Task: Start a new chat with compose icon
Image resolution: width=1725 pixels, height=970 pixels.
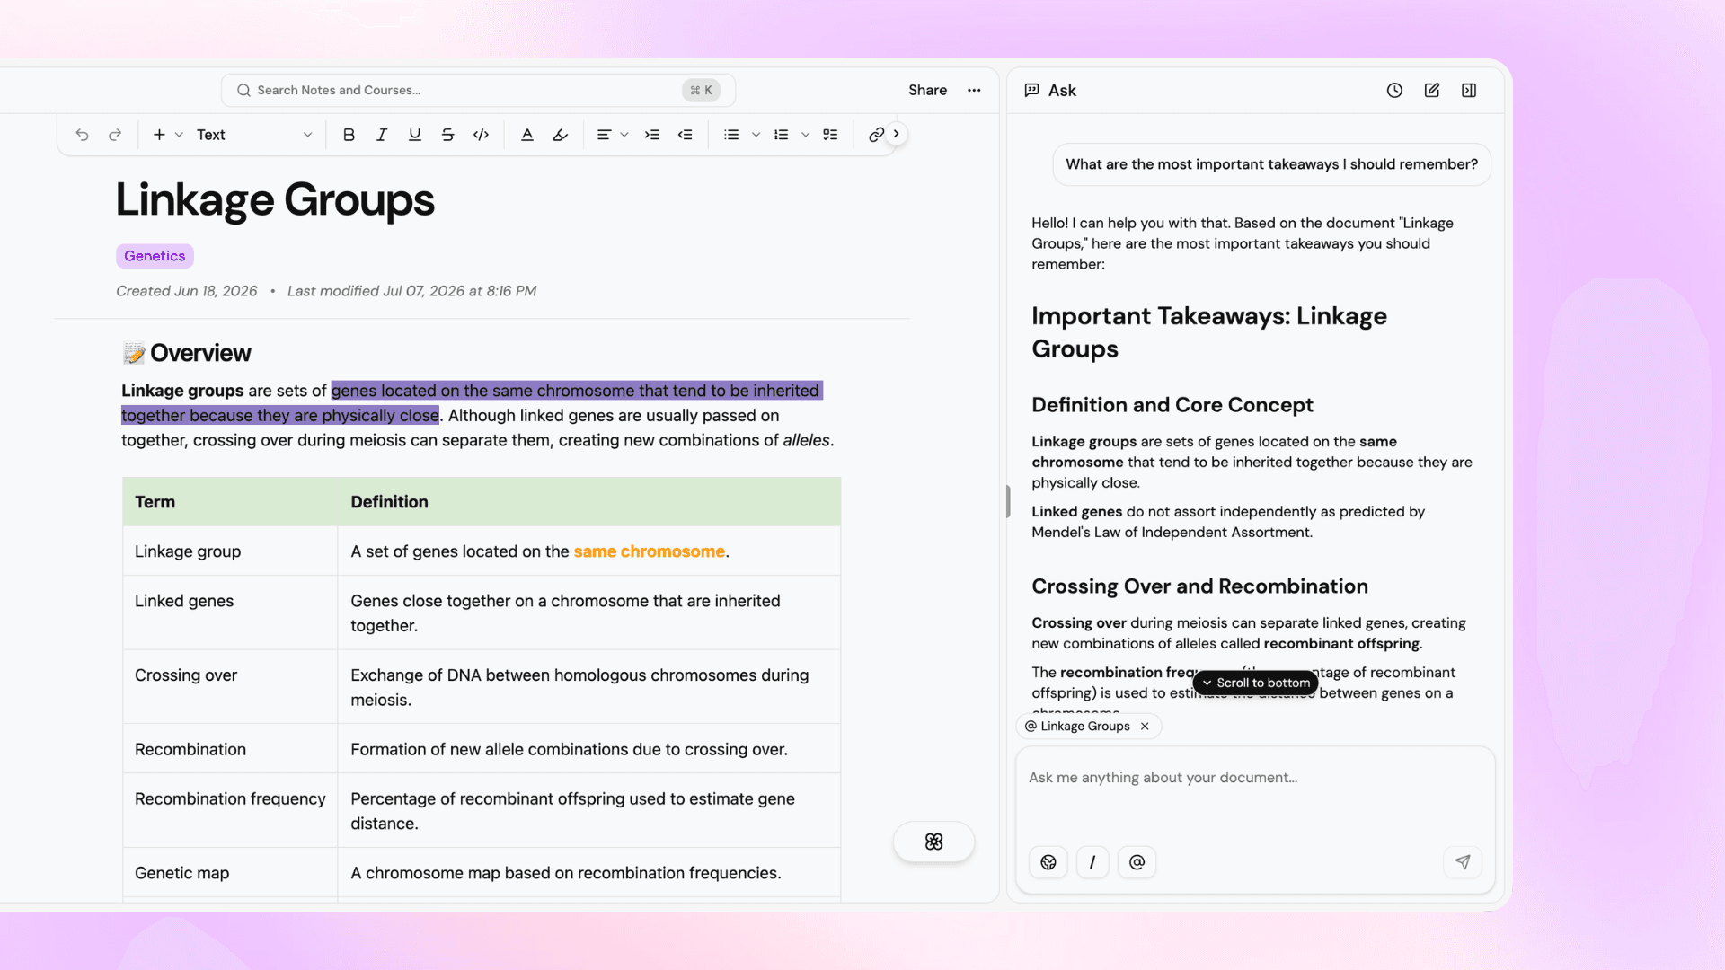Action: point(1432,90)
